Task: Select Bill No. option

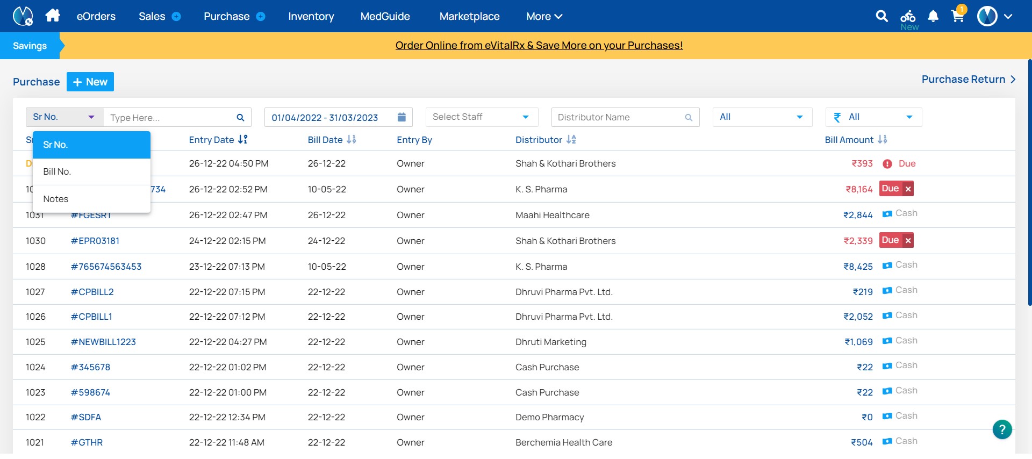Action: tap(91, 172)
